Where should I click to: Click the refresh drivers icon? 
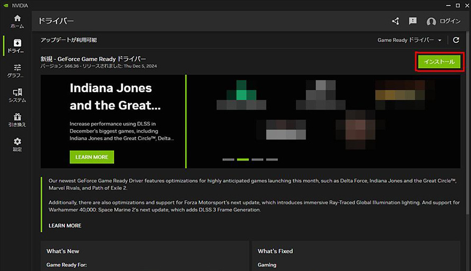point(456,40)
